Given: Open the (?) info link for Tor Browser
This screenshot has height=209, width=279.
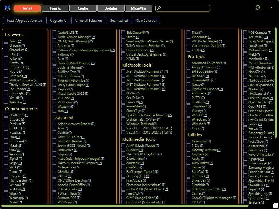Looking at the screenshot, I should [28, 89].
